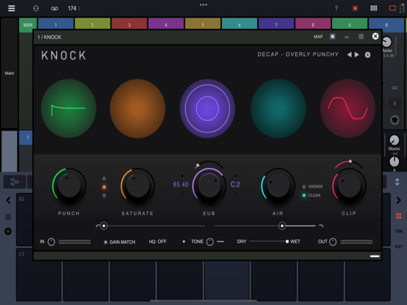This screenshot has width=407, height=305.
Task: Open tempo value 174
Action: (x=72, y=8)
